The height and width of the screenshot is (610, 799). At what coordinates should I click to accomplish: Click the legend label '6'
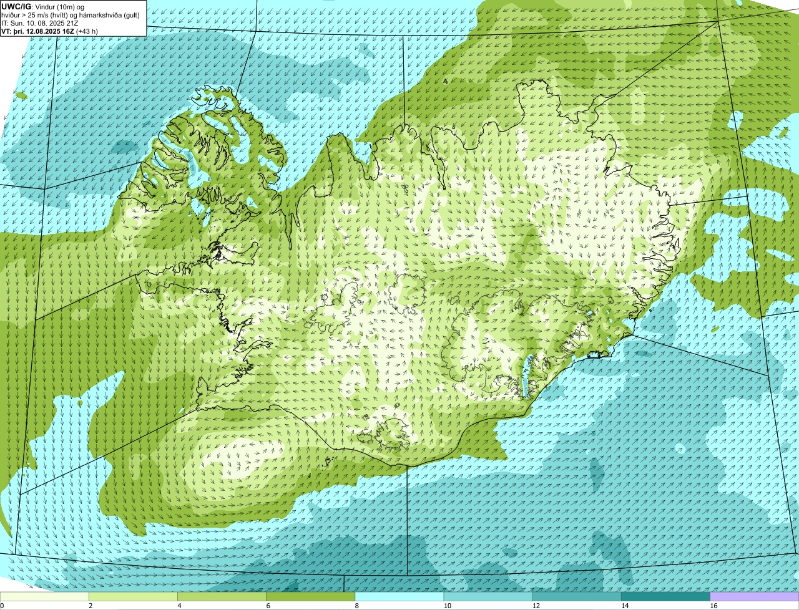coord(268,606)
